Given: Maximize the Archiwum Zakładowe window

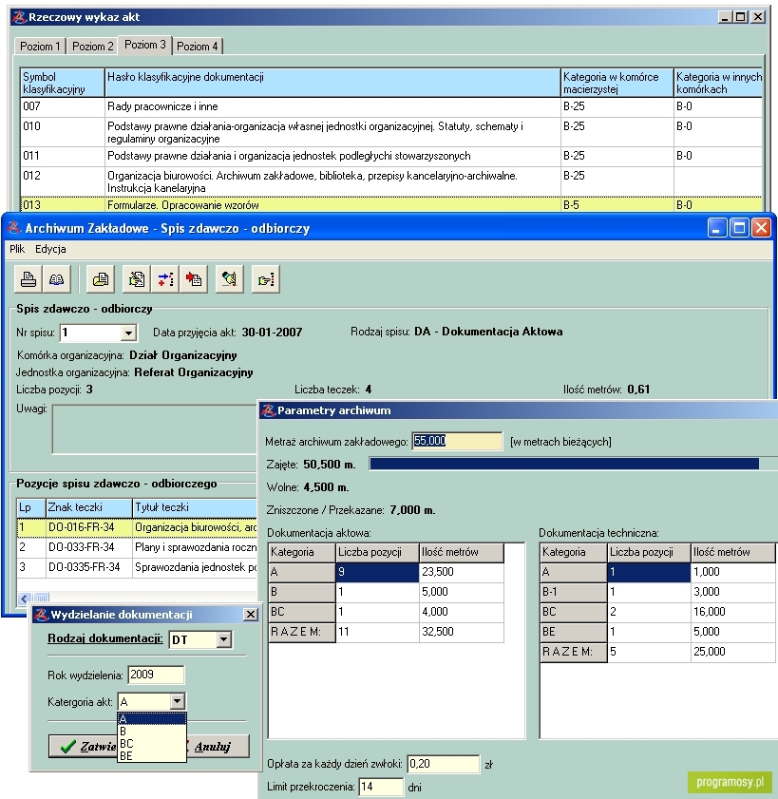Looking at the screenshot, I should pyautogui.click(x=739, y=228).
